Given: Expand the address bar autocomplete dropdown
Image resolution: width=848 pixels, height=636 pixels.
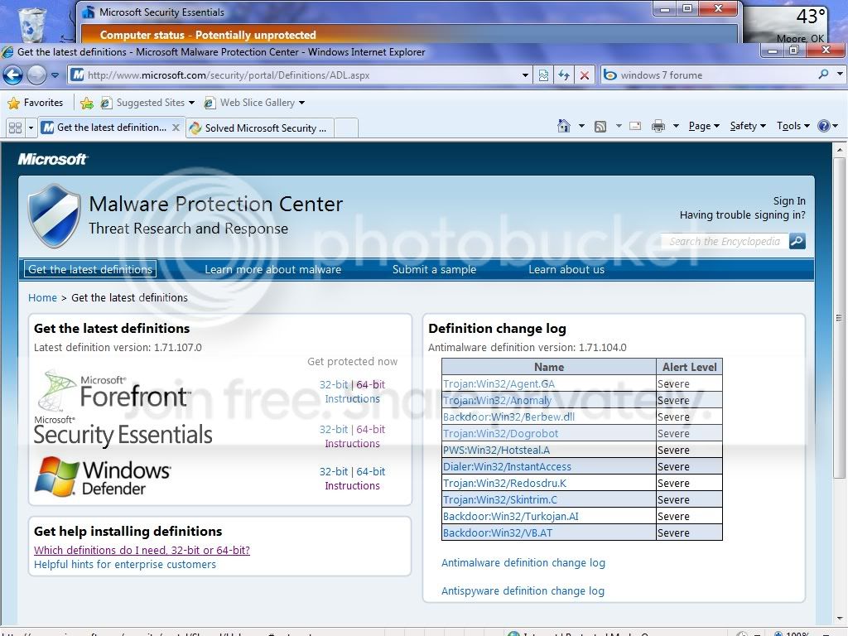Looking at the screenshot, I should pyautogui.click(x=524, y=75).
